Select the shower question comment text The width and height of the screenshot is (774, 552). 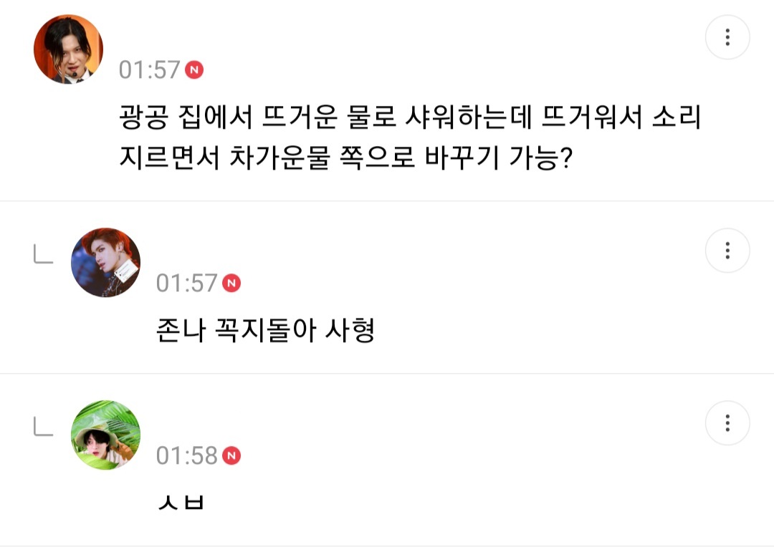pyautogui.click(x=401, y=136)
